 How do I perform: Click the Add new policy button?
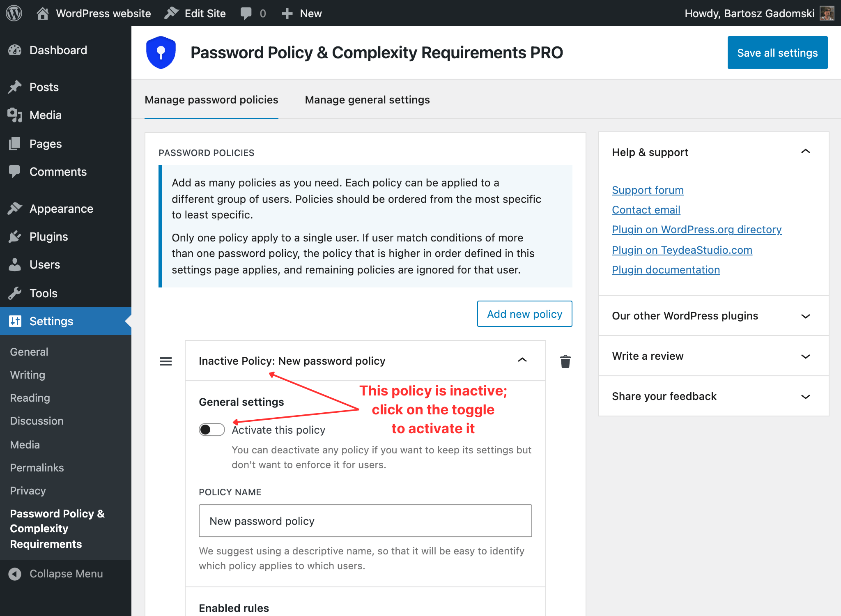tap(524, 314)
